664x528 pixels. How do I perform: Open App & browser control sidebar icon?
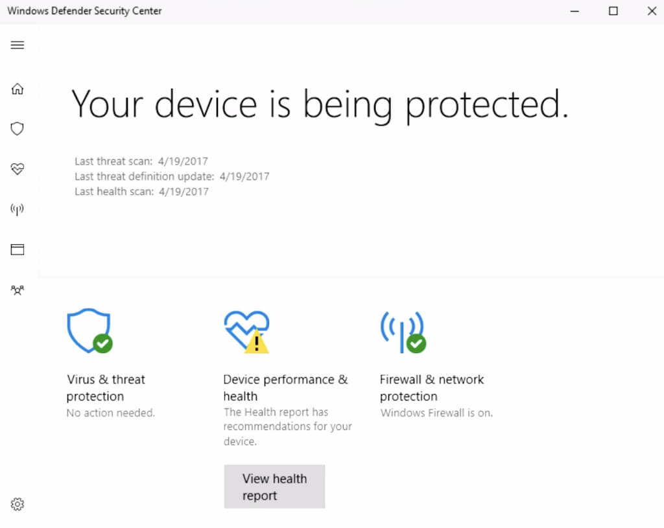click(18, 249)
